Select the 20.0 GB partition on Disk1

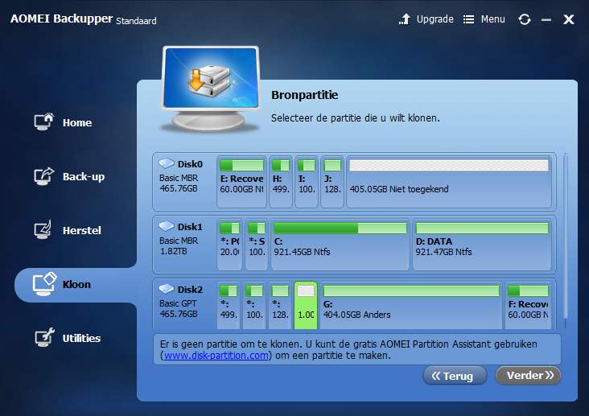pyautogui.click(x=229, y=245)
